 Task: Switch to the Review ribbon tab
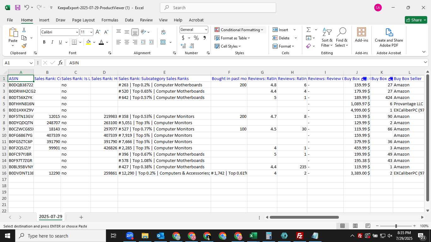click(146, 20)
